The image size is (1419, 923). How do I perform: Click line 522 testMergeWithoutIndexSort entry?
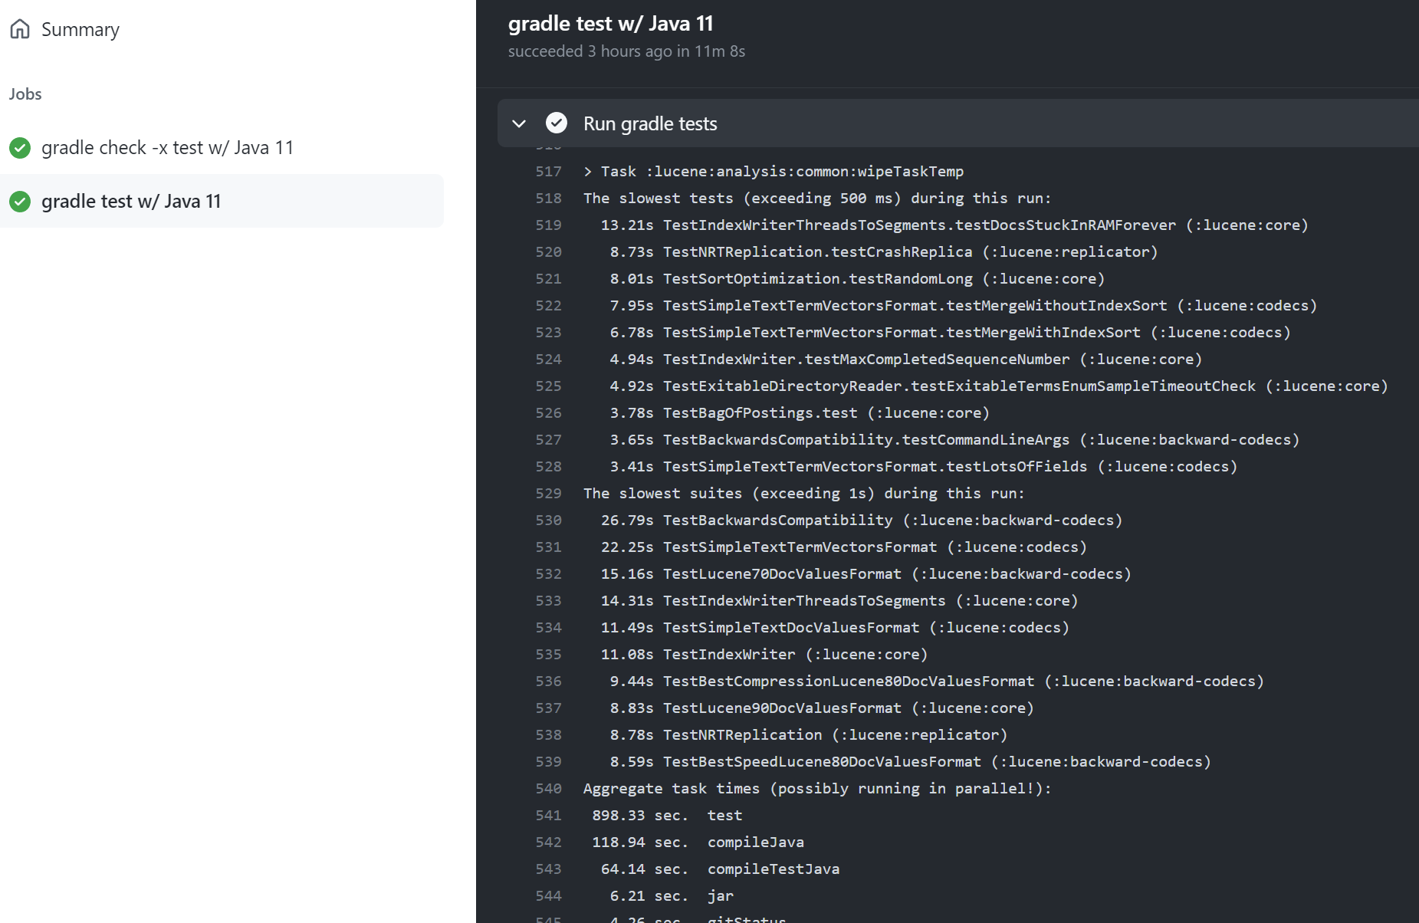[964, 306]
